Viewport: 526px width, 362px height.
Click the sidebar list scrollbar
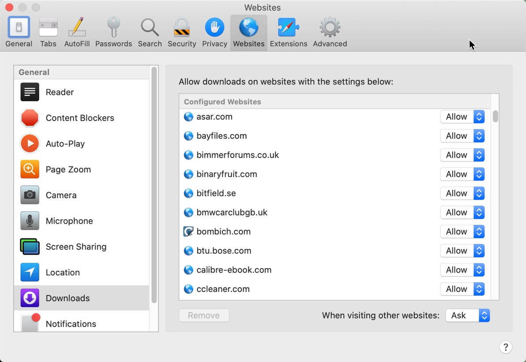(154, 185)
